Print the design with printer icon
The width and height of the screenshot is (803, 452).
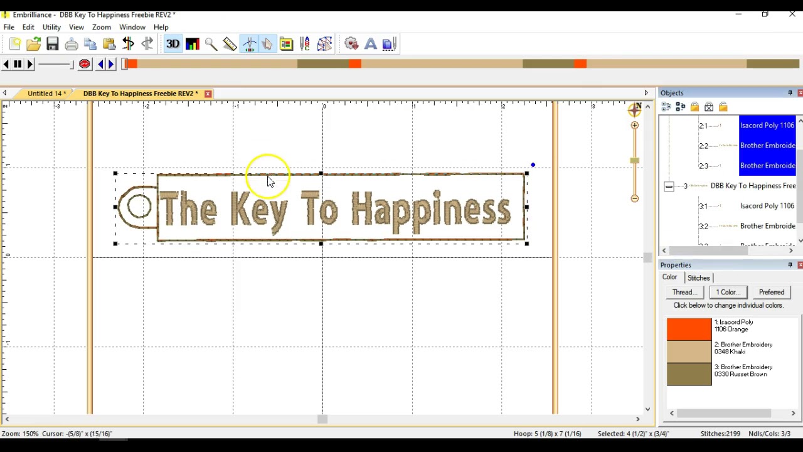72,44
